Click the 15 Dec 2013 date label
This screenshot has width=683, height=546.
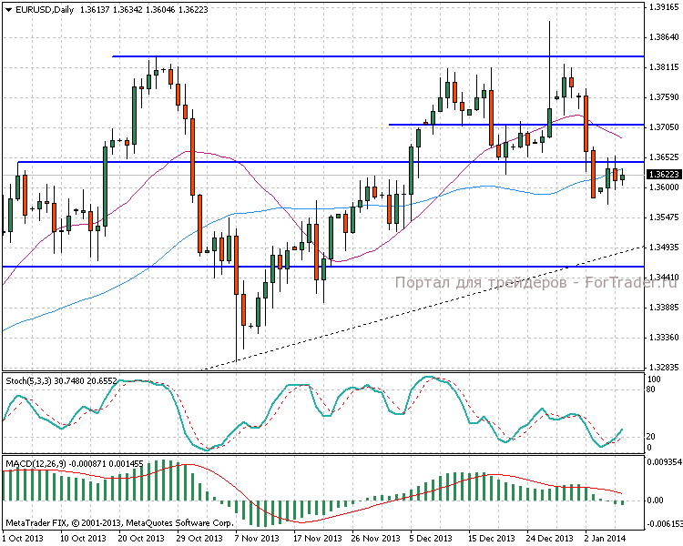492,538
